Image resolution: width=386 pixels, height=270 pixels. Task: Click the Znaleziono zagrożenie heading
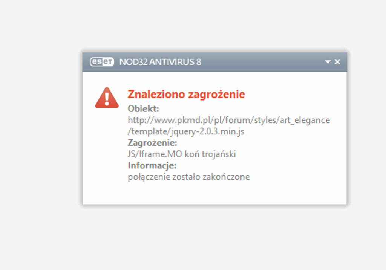pyautogui.click(x=186, y=94)
